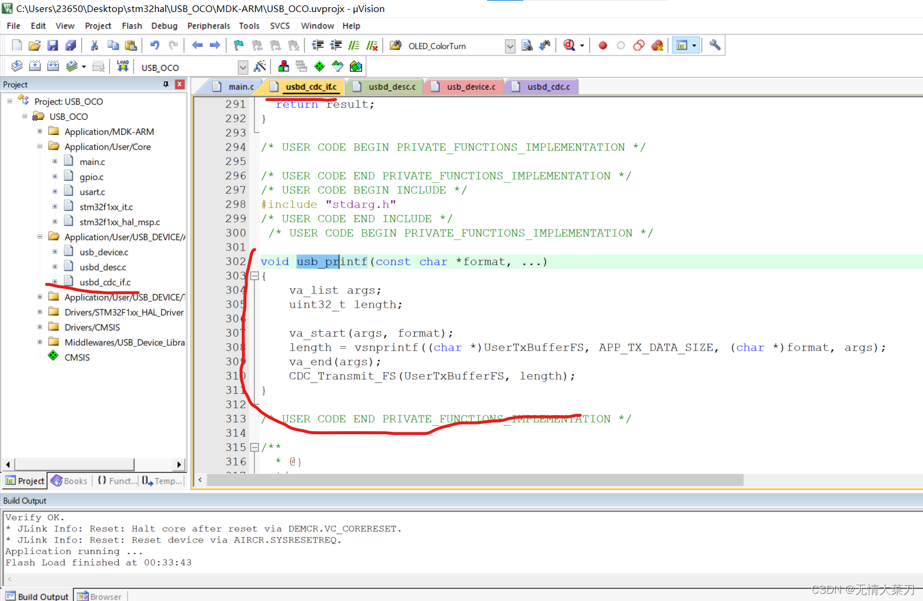Unindent the selected lines

point(336,45)
